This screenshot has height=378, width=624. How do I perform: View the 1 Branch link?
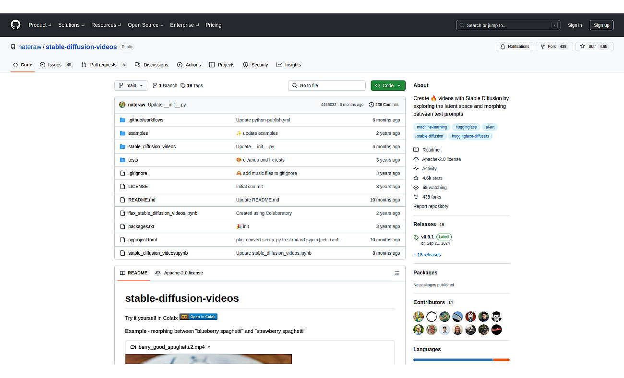coord(165,85)
